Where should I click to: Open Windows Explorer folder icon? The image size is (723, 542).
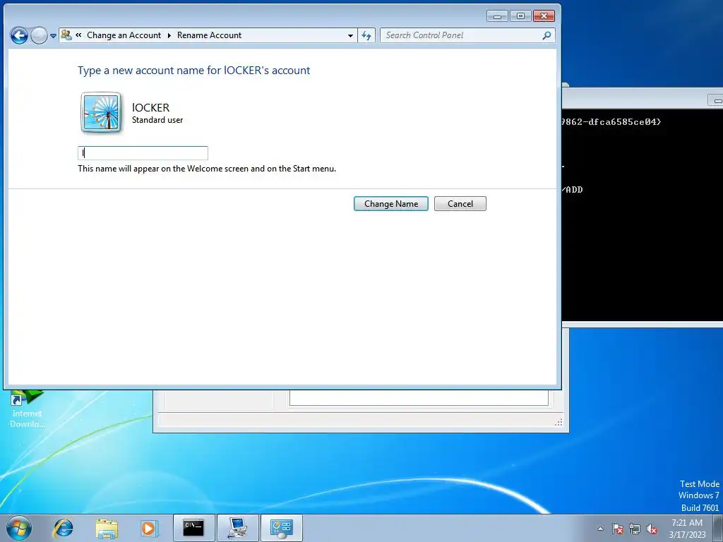click(x=107, y=528)
